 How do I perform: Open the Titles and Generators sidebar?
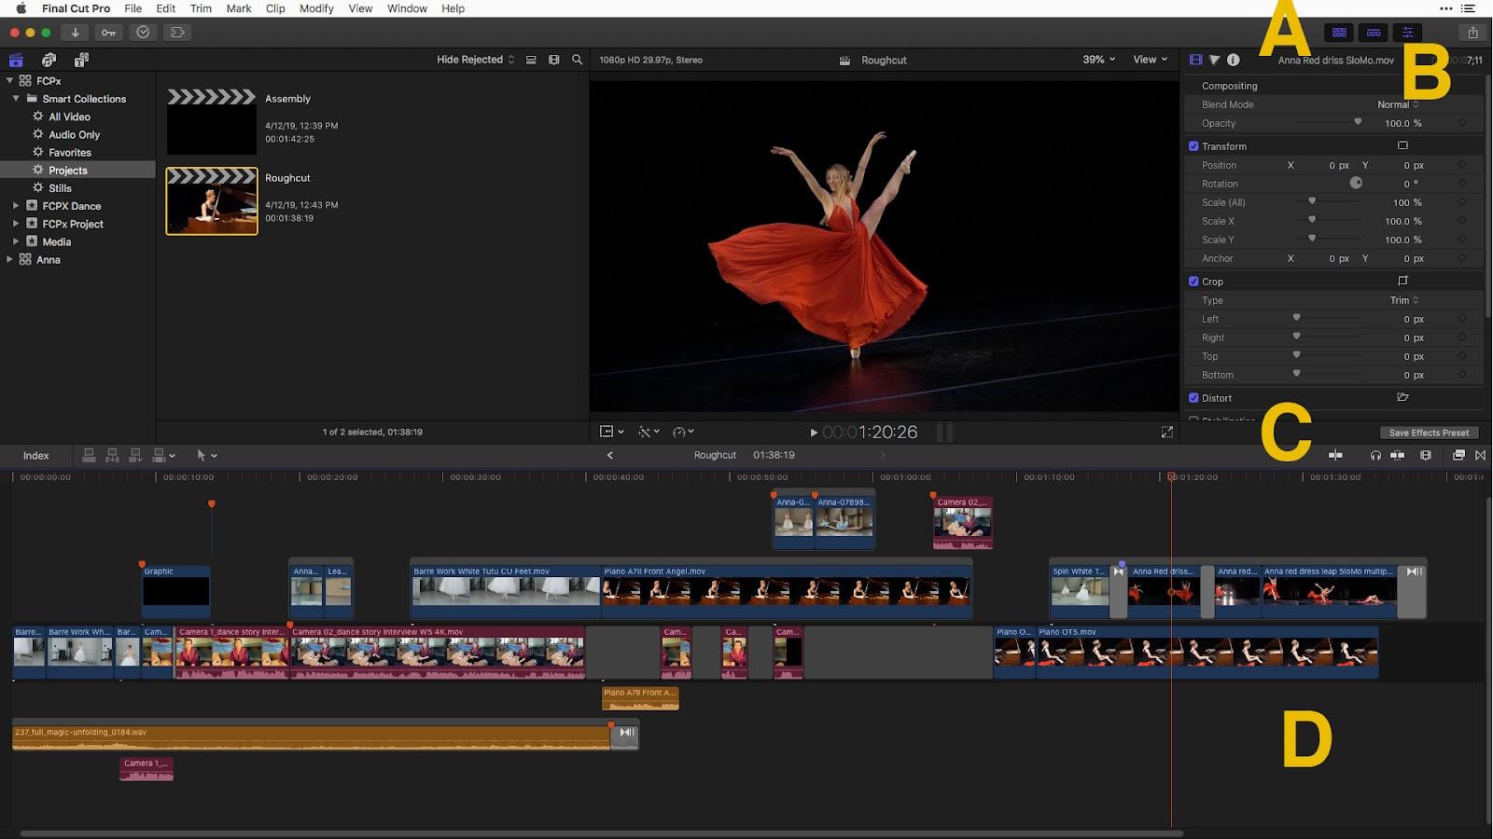pyautogui.click(x=81, y=60)
